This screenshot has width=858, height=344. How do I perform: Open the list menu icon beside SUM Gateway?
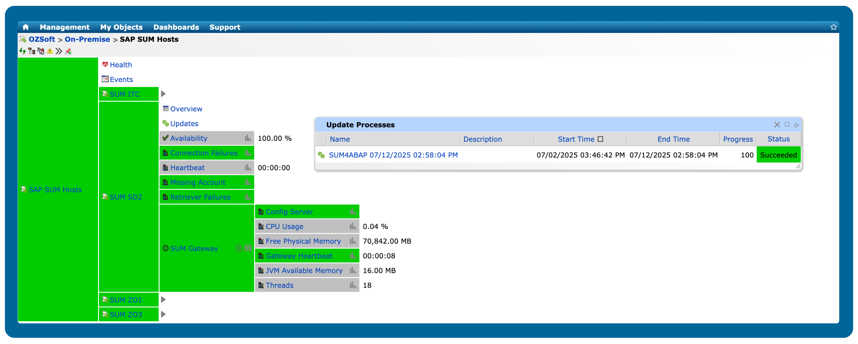248,248
